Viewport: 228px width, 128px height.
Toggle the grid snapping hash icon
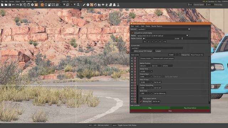coord(57,5)
